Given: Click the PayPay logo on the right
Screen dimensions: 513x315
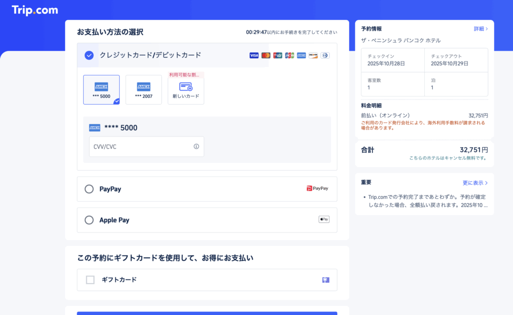Looking at the screenshot, I should [318, 188].
